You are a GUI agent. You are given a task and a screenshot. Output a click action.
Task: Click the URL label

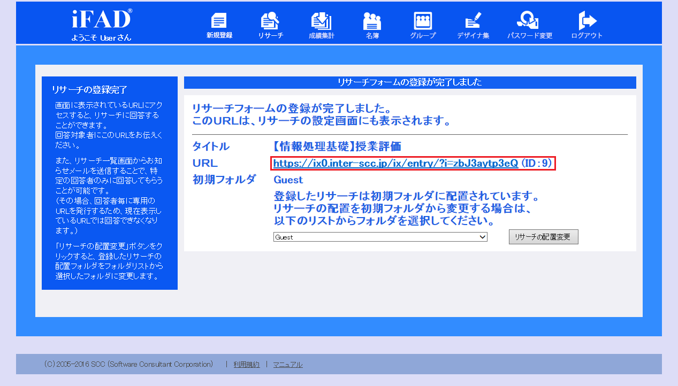[205, 163]
